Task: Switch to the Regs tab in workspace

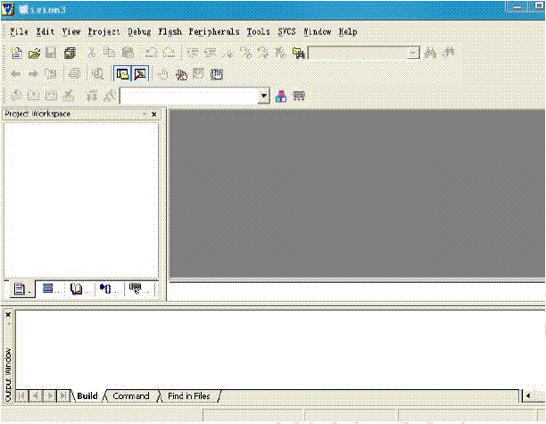Action: tap(48, 289)
